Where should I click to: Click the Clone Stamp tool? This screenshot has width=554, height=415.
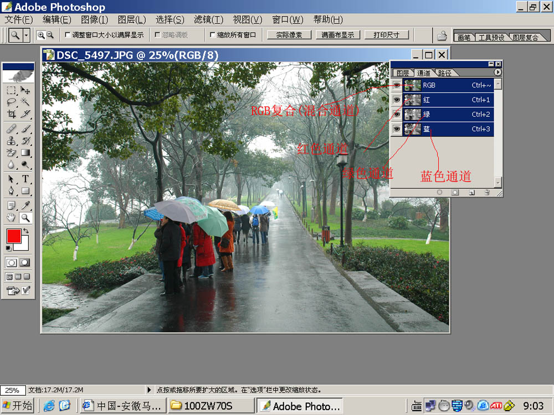pyautogui.click(x=11, y=141)
